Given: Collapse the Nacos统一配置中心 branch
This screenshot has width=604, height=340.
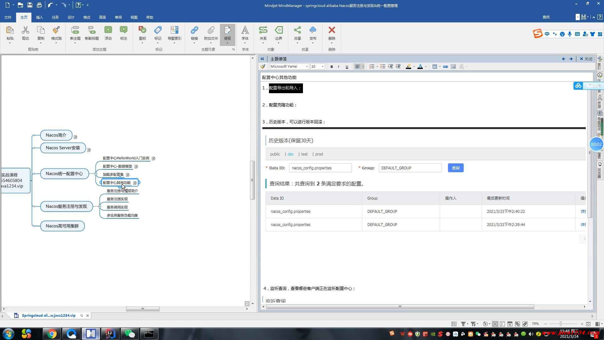Looking at the screenshot, I should (96, 174).
